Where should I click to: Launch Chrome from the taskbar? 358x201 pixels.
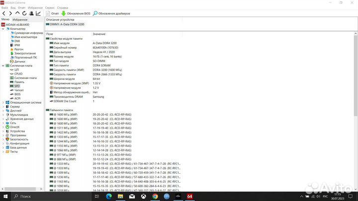pos(155,196)
